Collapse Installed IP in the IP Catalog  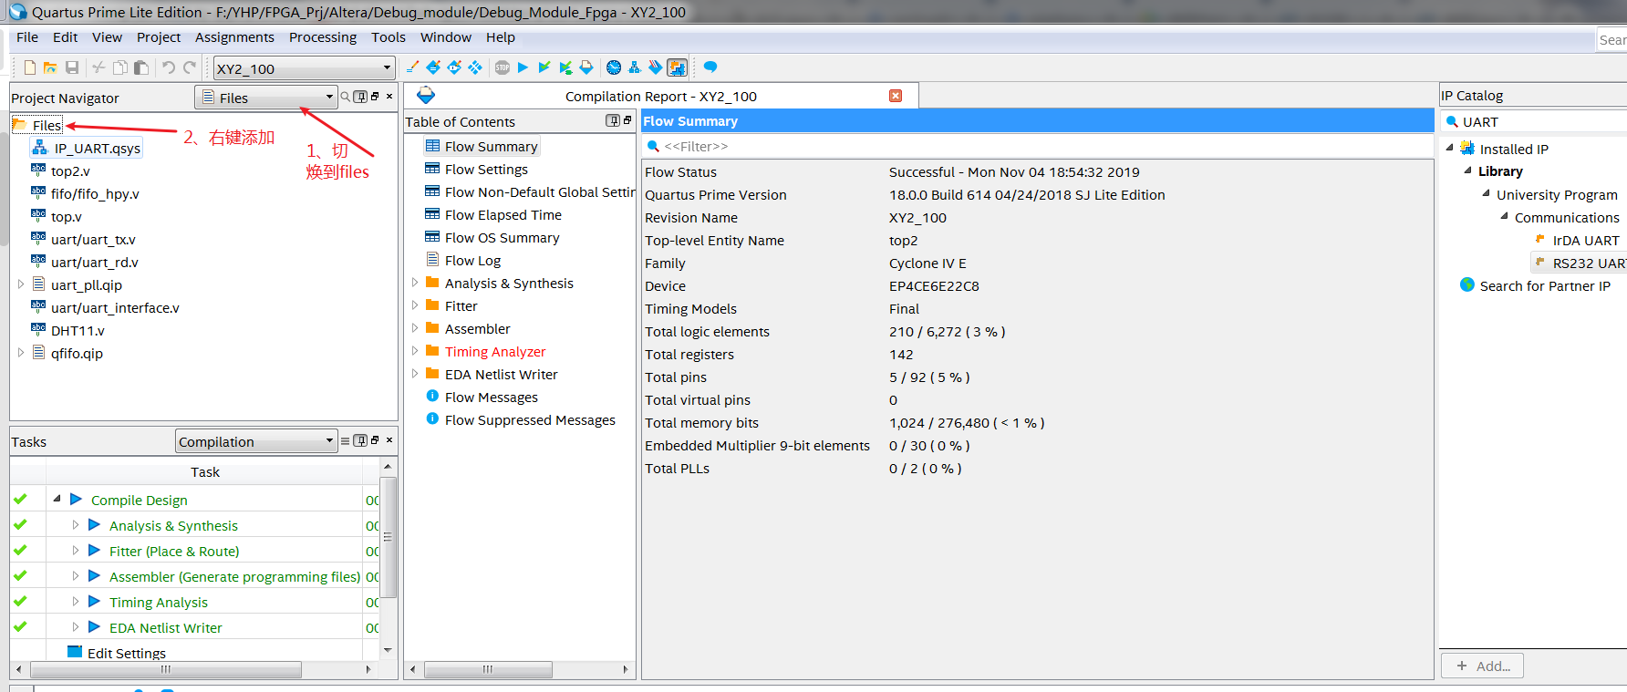pyautogui.click(x=1449, y=148)
